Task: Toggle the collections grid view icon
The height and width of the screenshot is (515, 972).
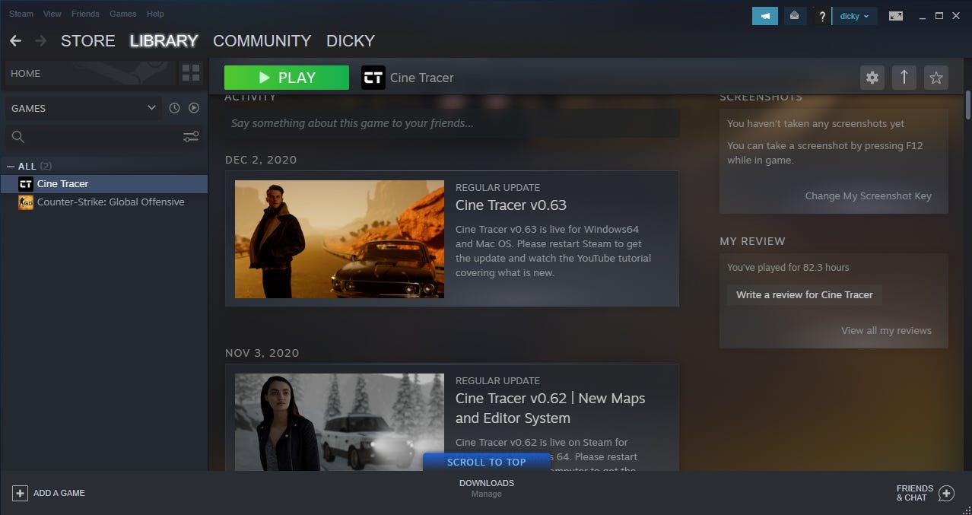Action: point(191,74)
